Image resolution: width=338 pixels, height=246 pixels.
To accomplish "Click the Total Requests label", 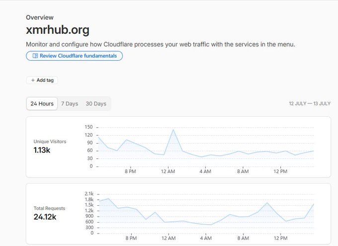I will point(49,208).
